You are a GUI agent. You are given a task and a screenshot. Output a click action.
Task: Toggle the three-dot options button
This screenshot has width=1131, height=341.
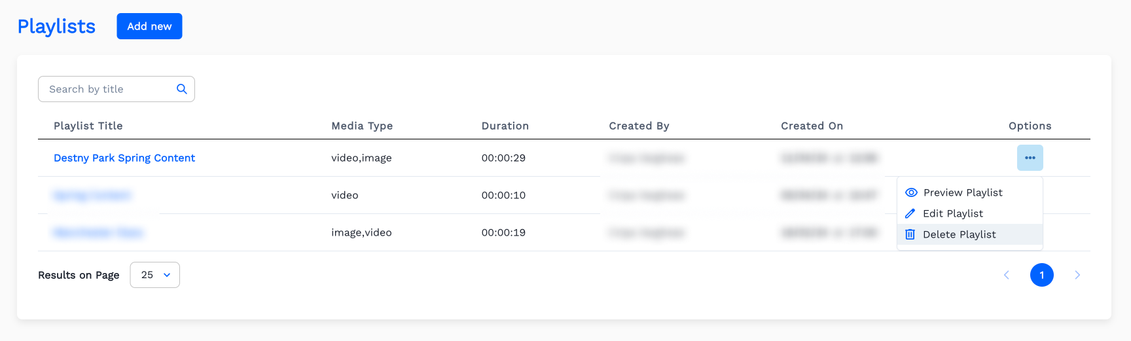(1030, 158)
